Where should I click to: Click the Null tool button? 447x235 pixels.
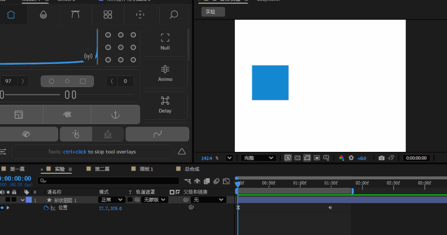(x=165, y=42)
